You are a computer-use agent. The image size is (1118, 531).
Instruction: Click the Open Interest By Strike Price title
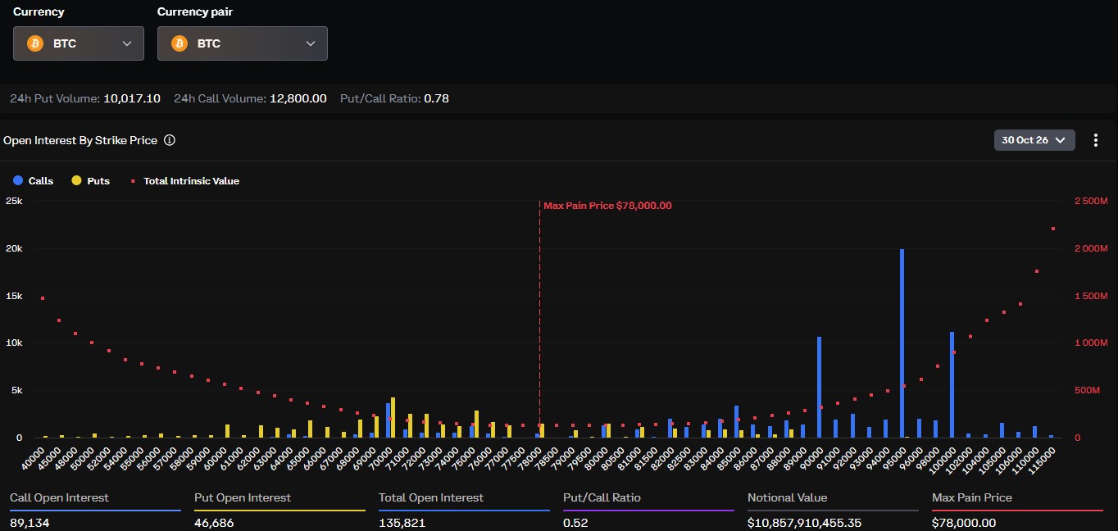(x=80, y=140)
